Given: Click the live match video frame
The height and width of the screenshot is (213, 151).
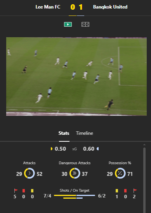Looking at the screenshot, I should (76, 76).
